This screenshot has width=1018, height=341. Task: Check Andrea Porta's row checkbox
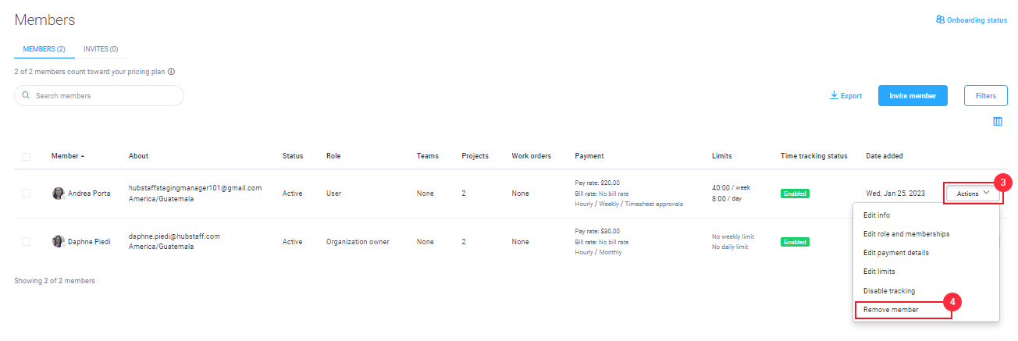coord(26,193)
